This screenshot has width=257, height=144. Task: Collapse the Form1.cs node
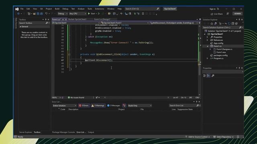click(207, 46)
